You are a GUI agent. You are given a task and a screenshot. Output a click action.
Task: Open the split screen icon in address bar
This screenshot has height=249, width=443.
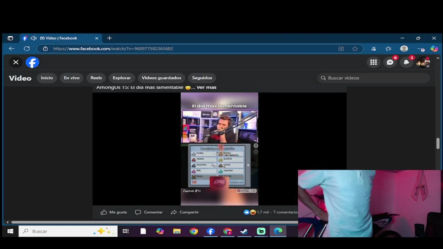[341, 49]
